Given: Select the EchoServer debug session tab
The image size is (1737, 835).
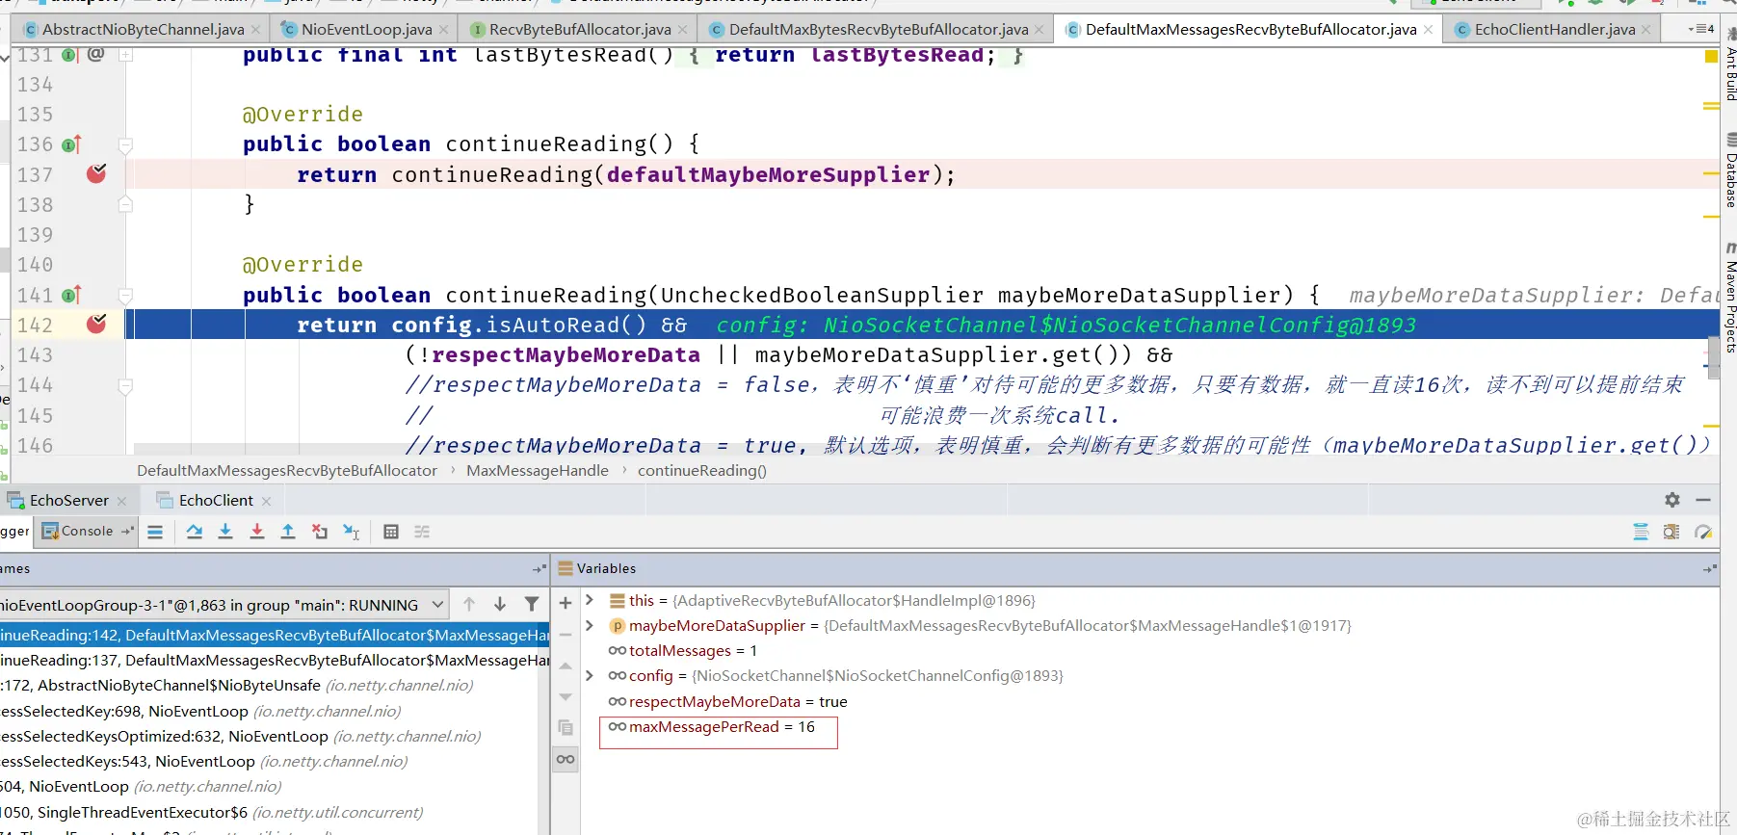Looking at the screenshot, I should (x=68, y=500).
